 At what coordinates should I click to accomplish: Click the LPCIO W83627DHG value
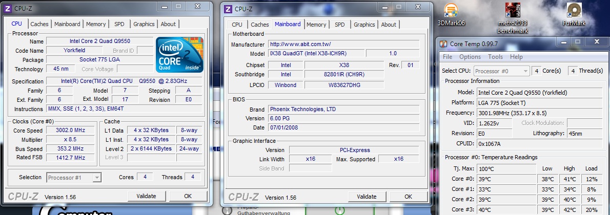pyautogui.click(x=344, y=85)
